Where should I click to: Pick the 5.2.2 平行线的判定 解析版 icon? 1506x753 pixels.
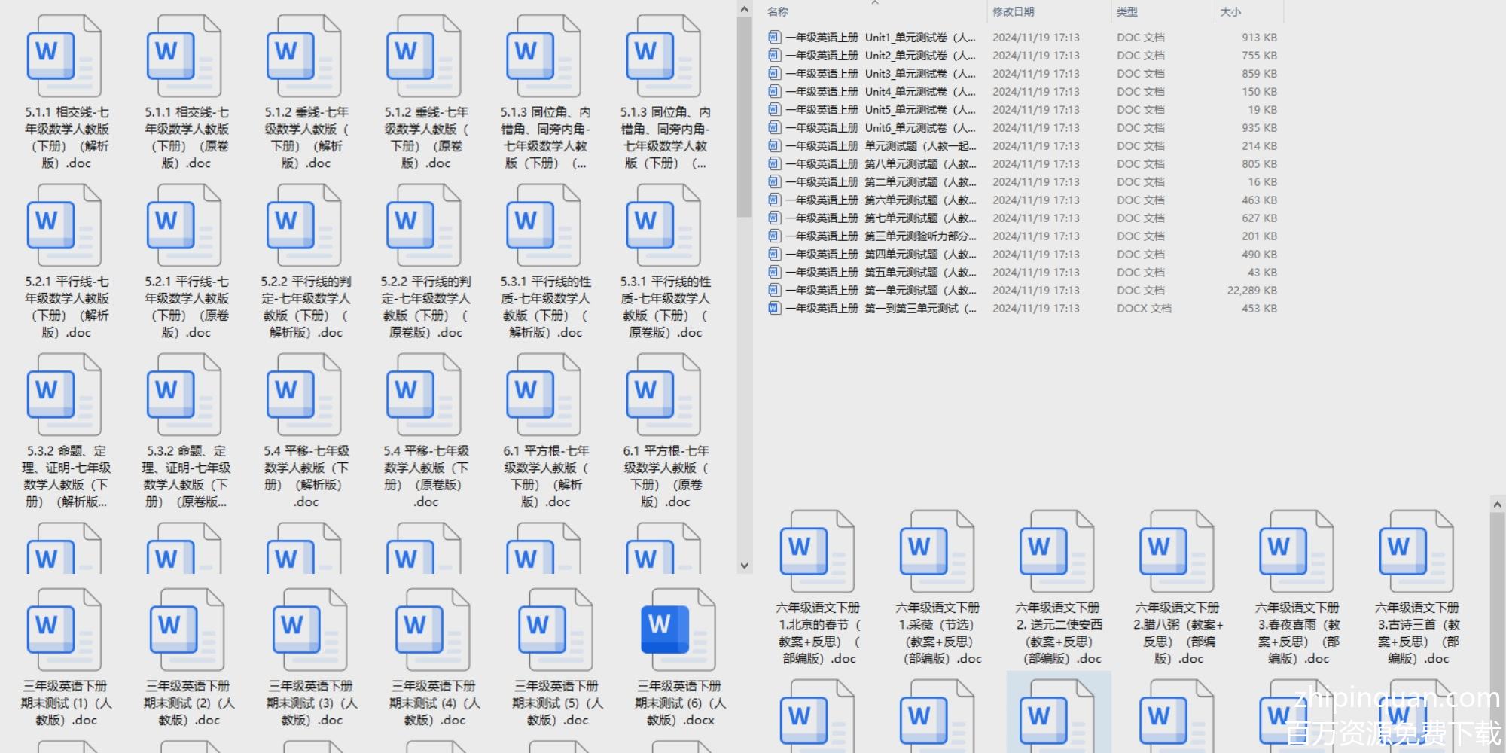pos(304,226)
